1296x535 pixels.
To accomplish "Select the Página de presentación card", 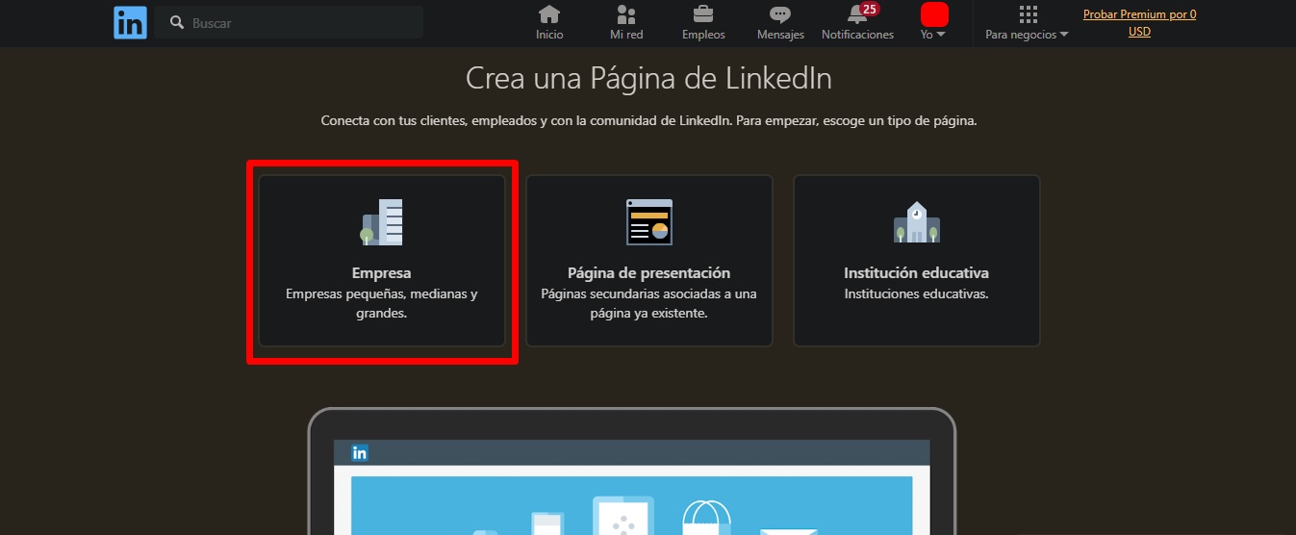I will [649, 261].
